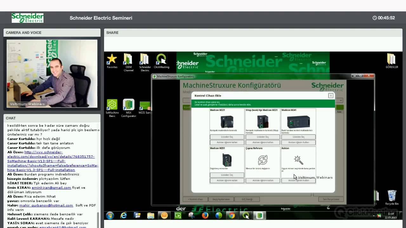The image size is (406, 228).
Task: Click Geçiş Açıklamaları in main window
Action: [221, 199]
